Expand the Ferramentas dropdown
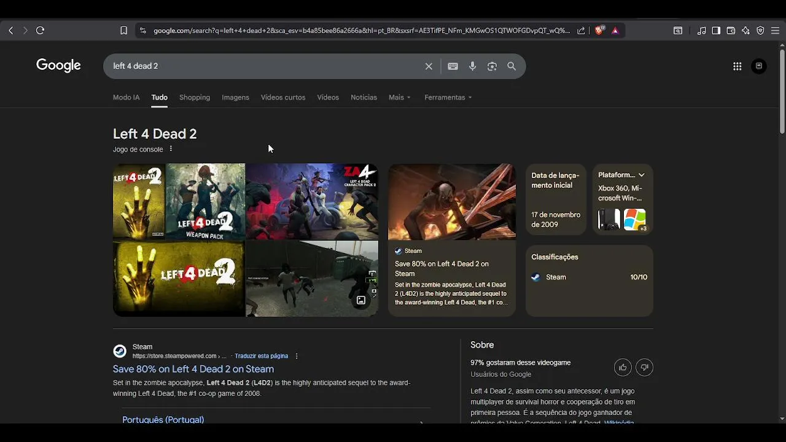Viewport: 786px width, 442px height. point(448,98)
